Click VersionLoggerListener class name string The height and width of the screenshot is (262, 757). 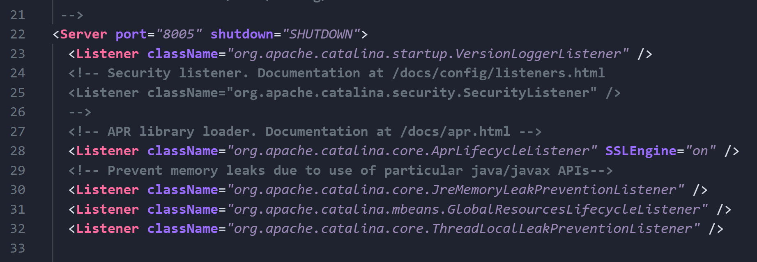click(x=427, y=54)
